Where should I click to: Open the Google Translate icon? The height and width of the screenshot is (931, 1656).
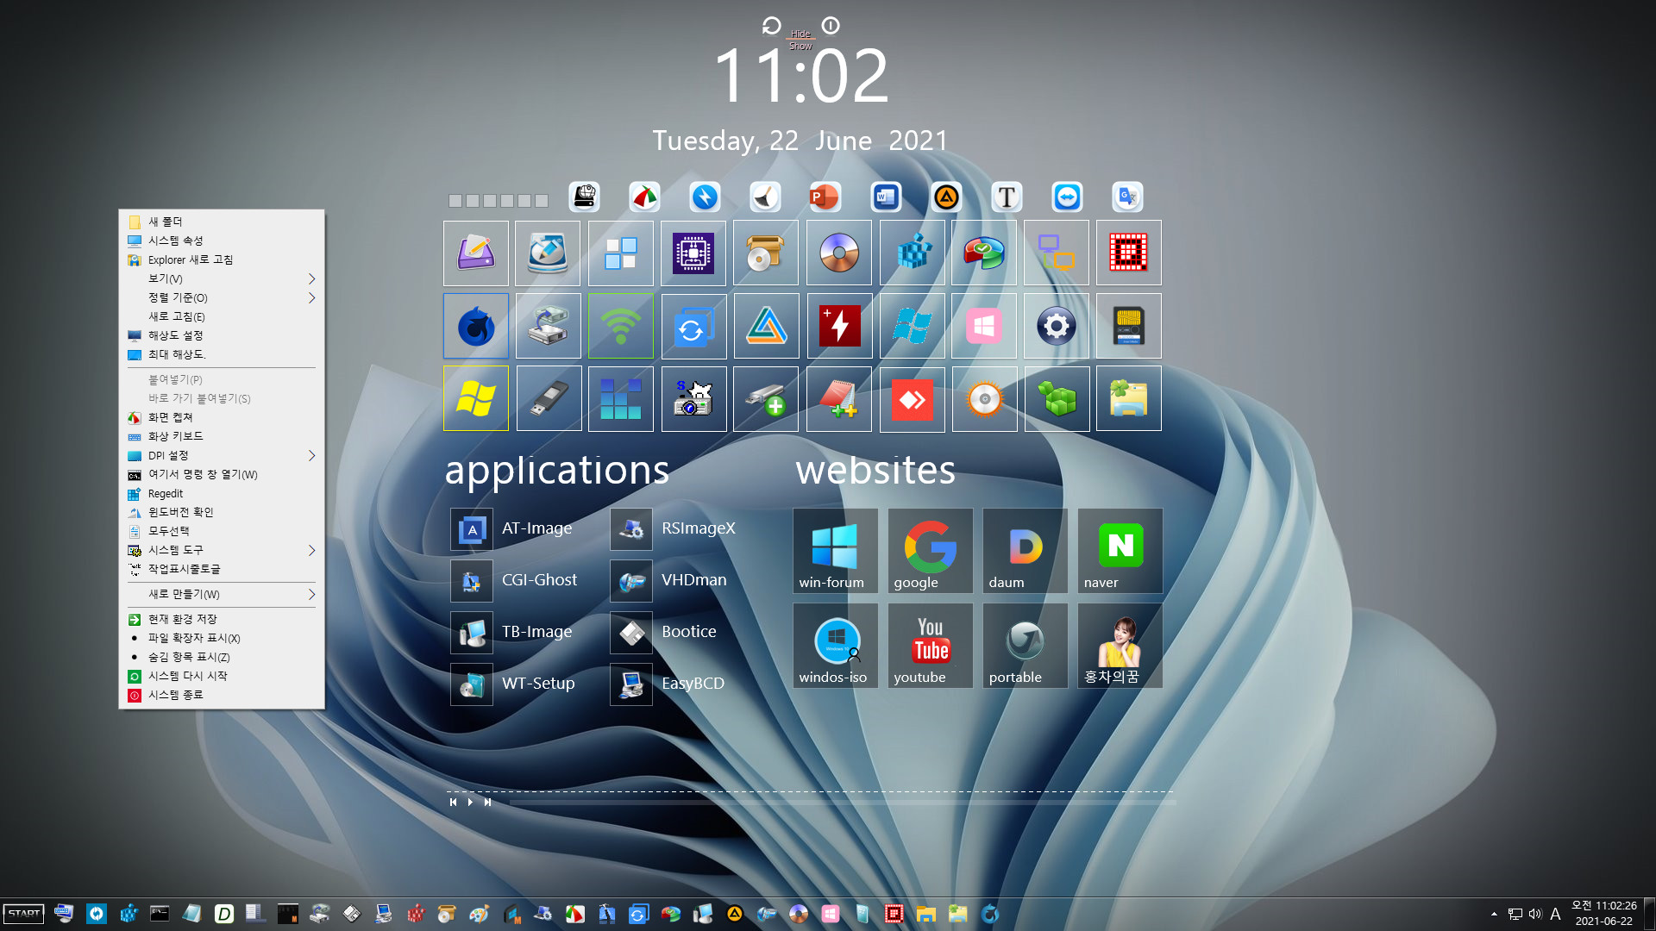[1127, 197]
